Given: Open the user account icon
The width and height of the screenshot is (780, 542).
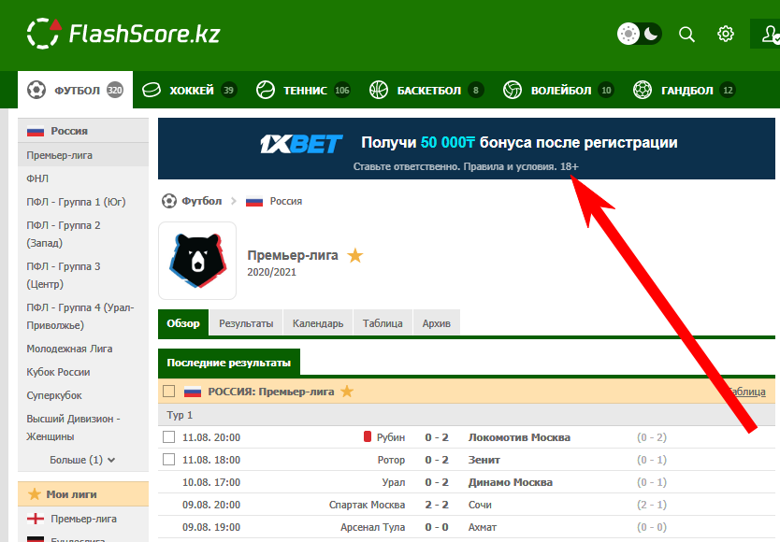Looking at the screenshot, I should click(x=770, y=34).
